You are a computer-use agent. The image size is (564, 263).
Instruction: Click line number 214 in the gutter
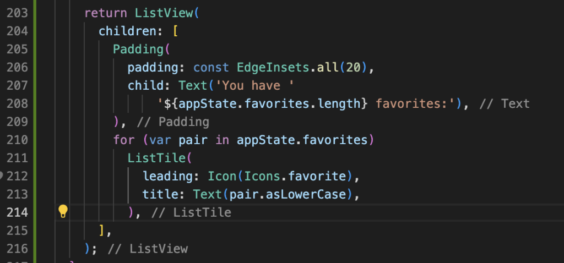pyautogui.click(x=17, y=212)
